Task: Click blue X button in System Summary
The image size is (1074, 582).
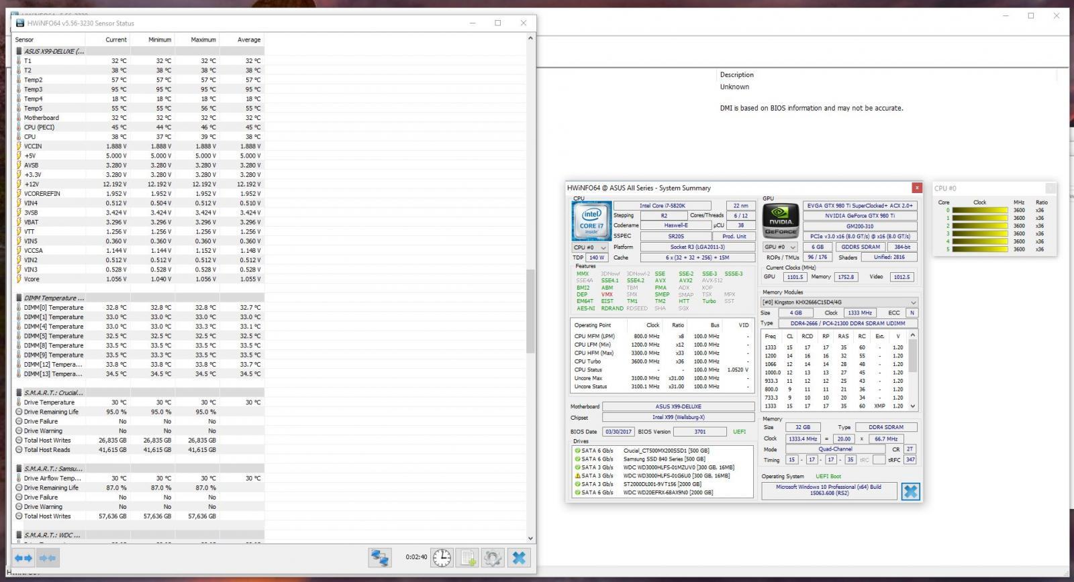Action: click(x=910, y=491)
